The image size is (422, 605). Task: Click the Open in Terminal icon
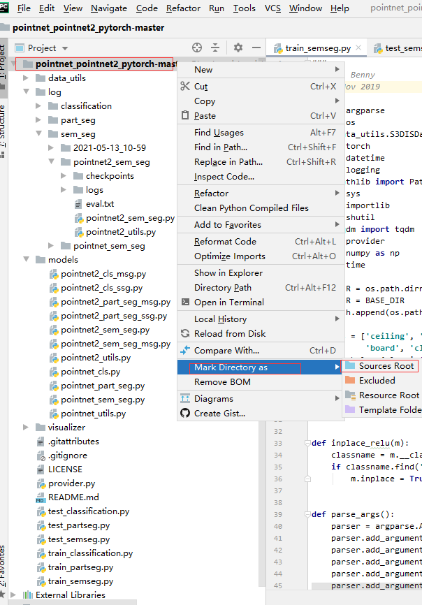[x=185, y=302]
